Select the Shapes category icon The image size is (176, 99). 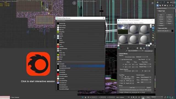[160, 5]
